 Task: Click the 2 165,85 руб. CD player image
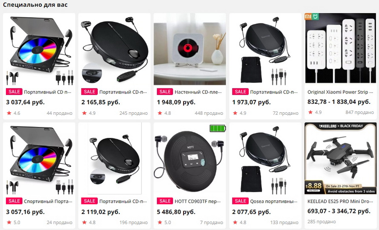(x=114, y=49)
